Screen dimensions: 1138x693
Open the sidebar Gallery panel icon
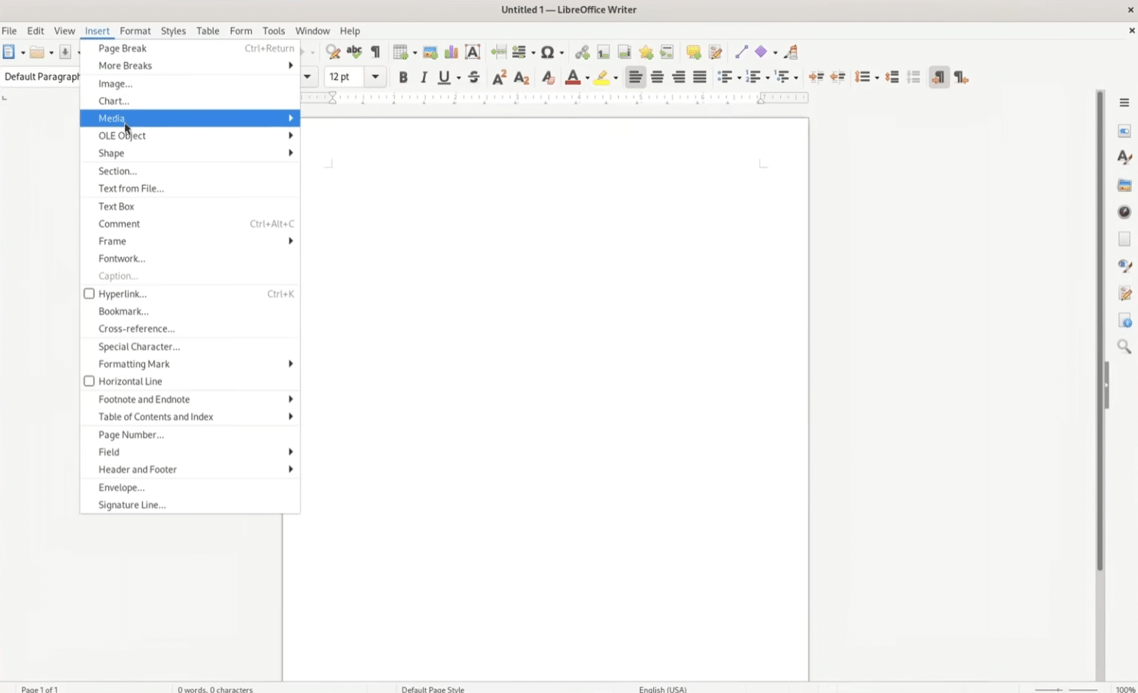(x=1124, y=185)
